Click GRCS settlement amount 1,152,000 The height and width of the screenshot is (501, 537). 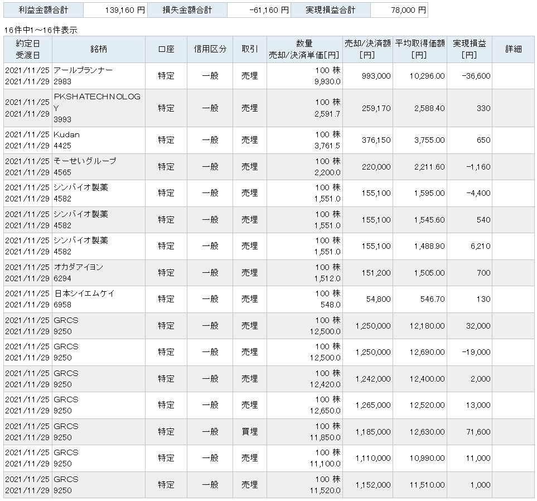click(373, 485)
